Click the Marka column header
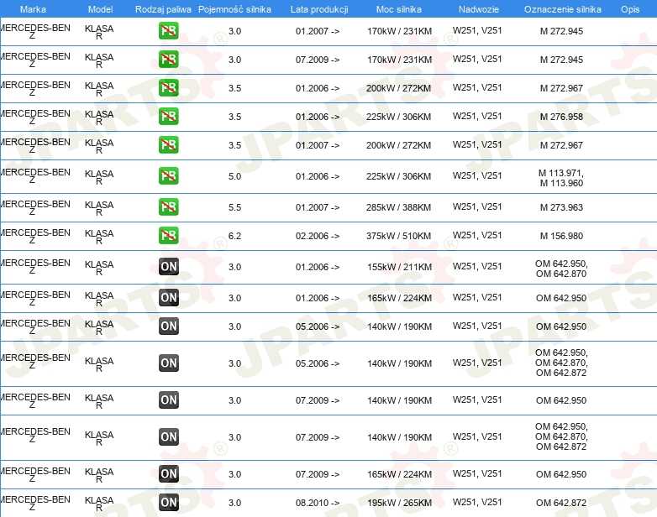Viewport: 657px width, 517px height. (33, 9)
